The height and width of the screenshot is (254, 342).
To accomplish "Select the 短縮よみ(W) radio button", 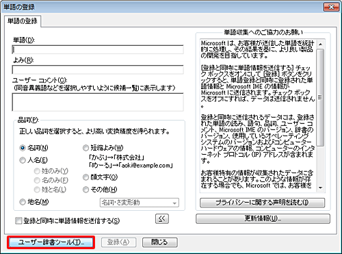I will pos(85,148).
